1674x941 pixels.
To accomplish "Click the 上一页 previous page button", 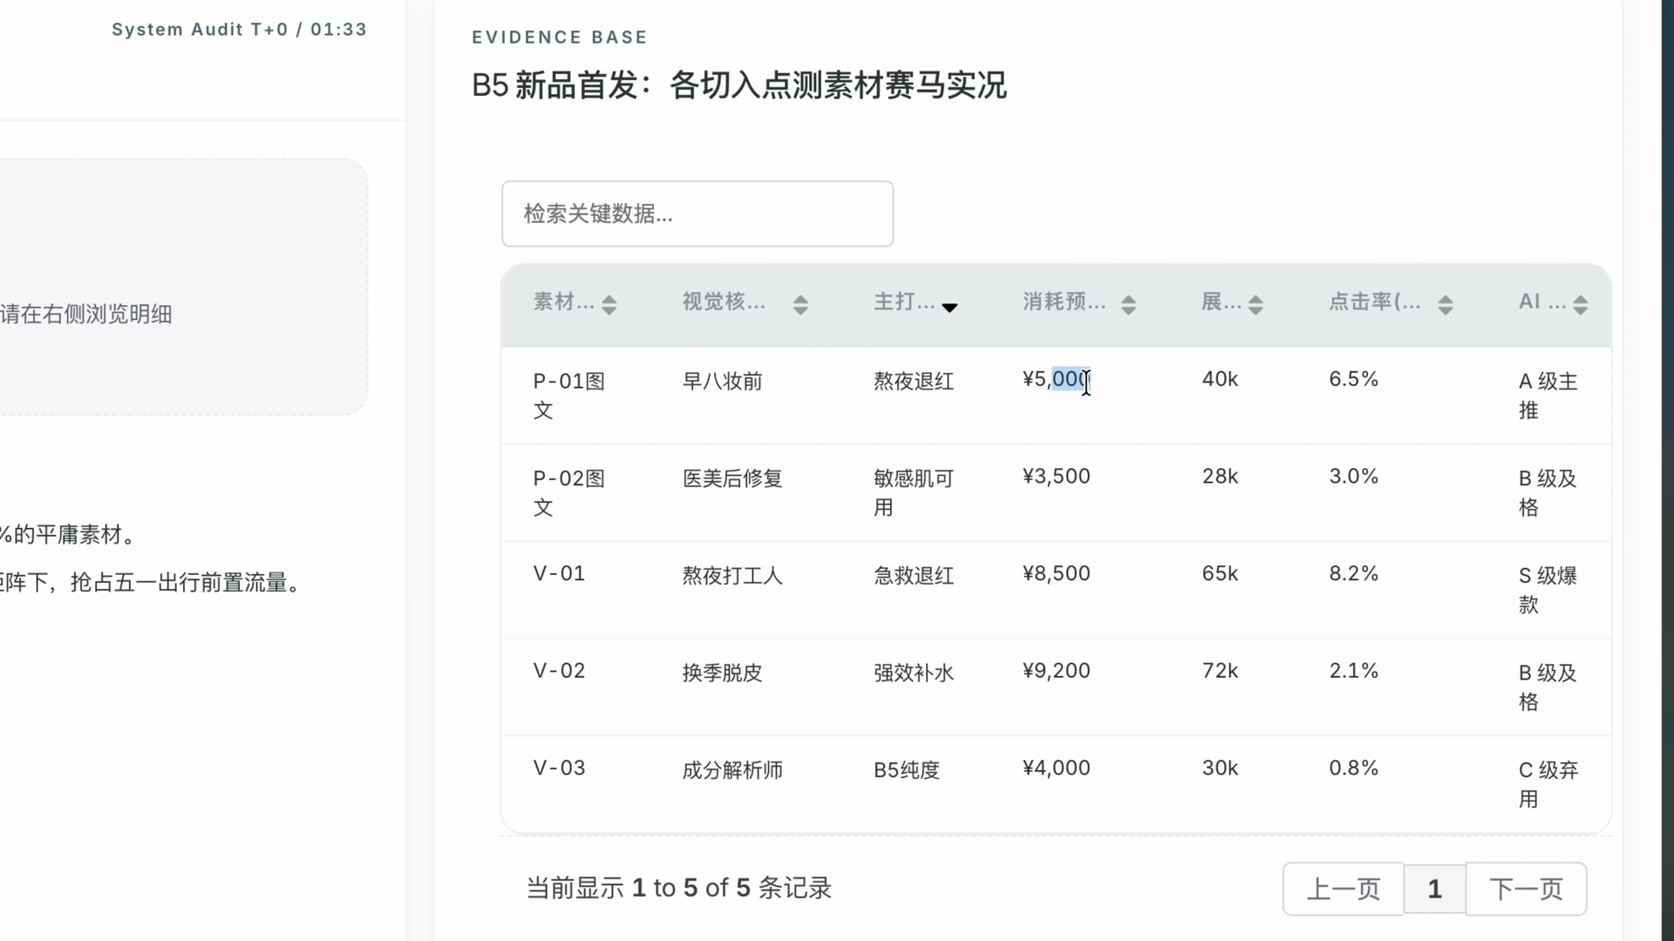I will pyautogui.click(x=1343, y=889).
